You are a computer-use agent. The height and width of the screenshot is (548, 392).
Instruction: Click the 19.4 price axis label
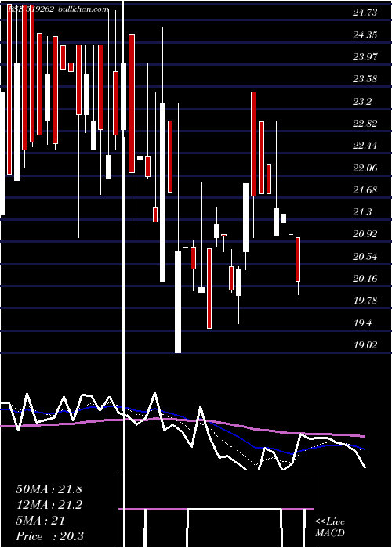(x=362, y=323)
